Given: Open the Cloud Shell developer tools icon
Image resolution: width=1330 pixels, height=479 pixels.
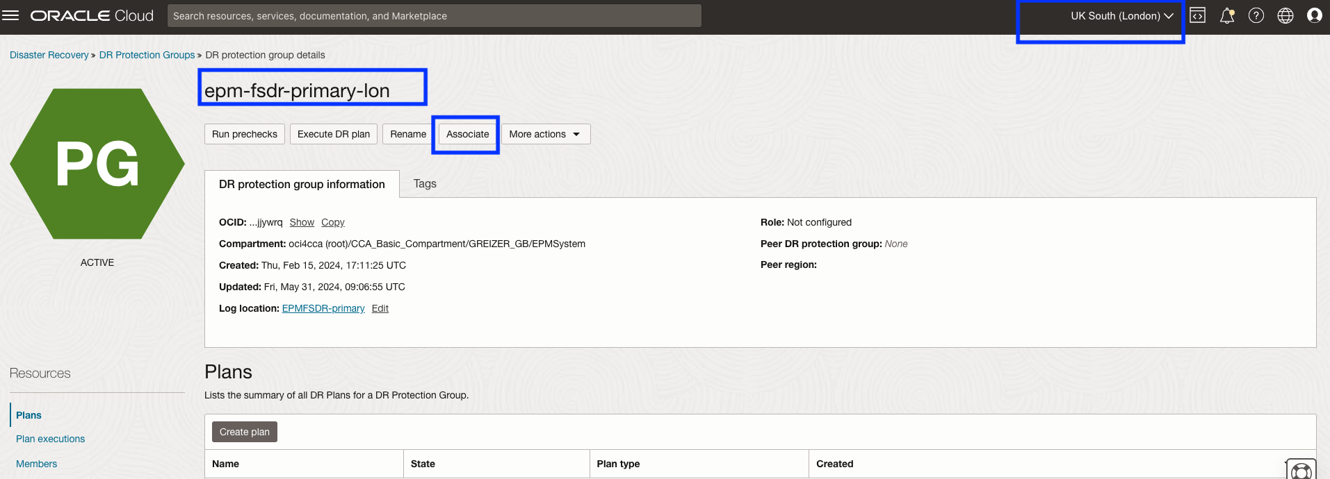Looking at the screenshot, I should click(x=1197, y=15).
